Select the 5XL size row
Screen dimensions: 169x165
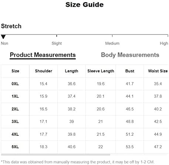coord(85,147)
